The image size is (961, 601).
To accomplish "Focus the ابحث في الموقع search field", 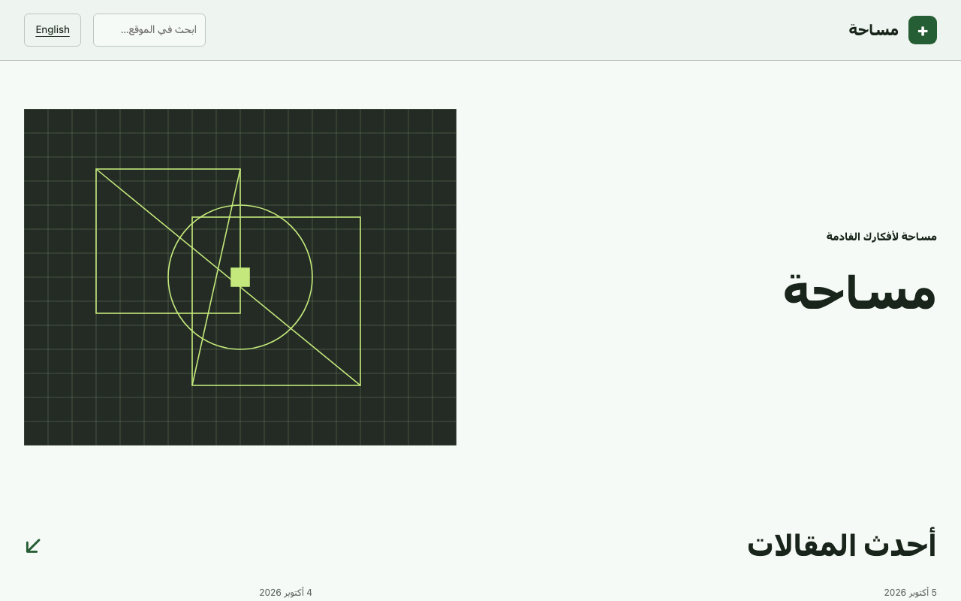I will 149,30.
